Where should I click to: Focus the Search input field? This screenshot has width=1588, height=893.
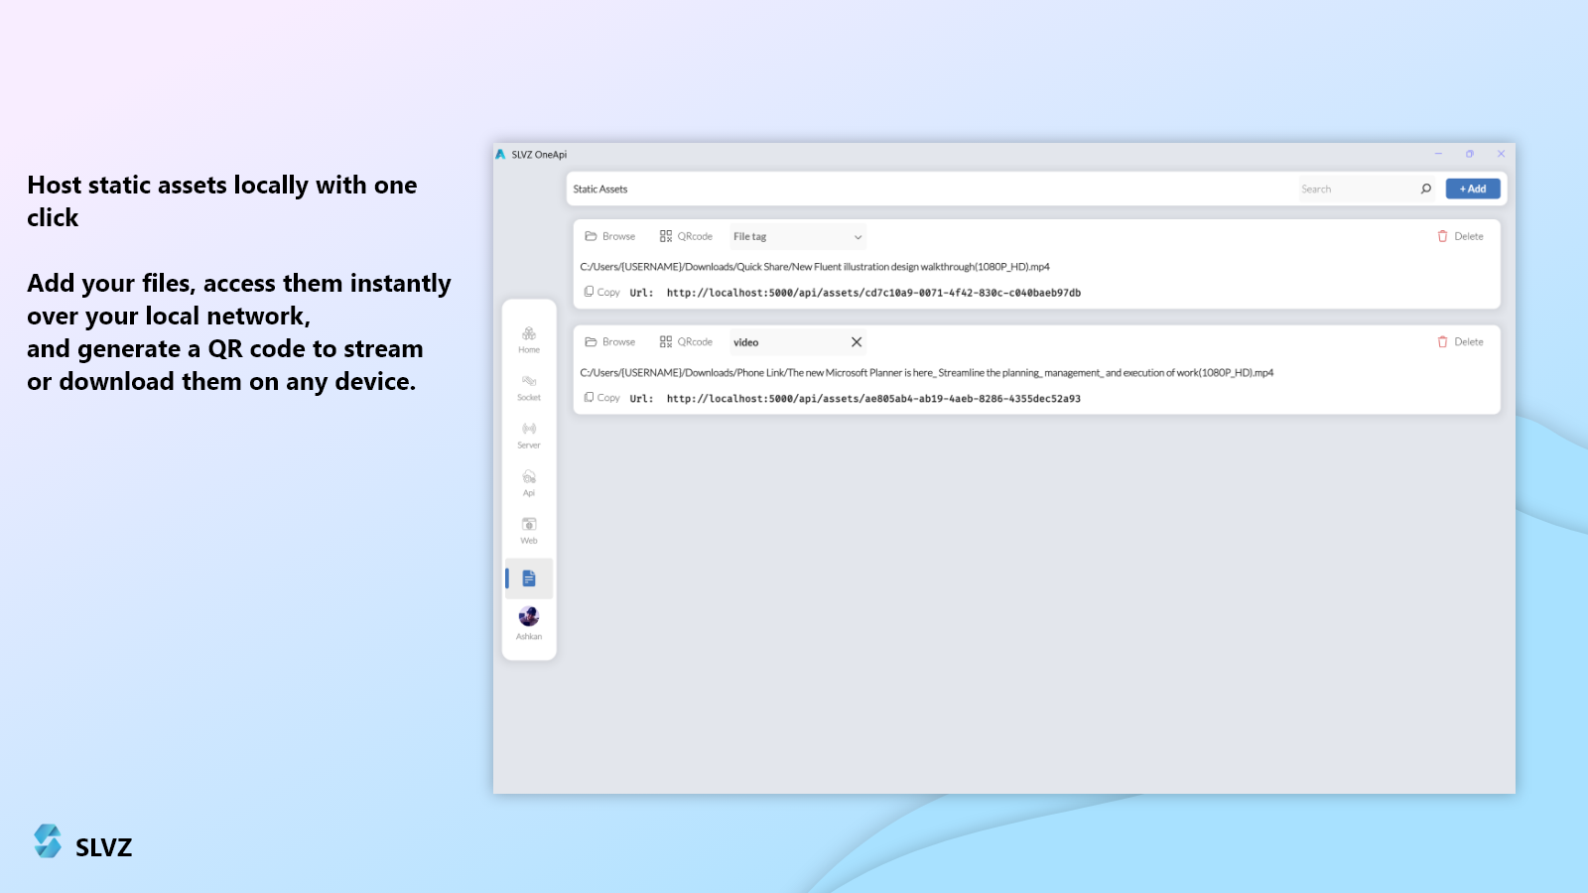[1356, 189]
